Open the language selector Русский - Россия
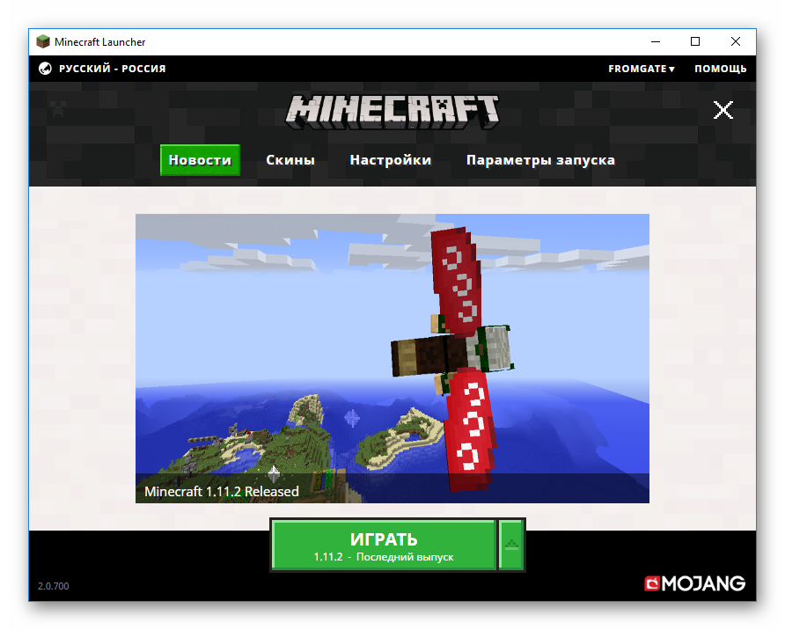 112,69
